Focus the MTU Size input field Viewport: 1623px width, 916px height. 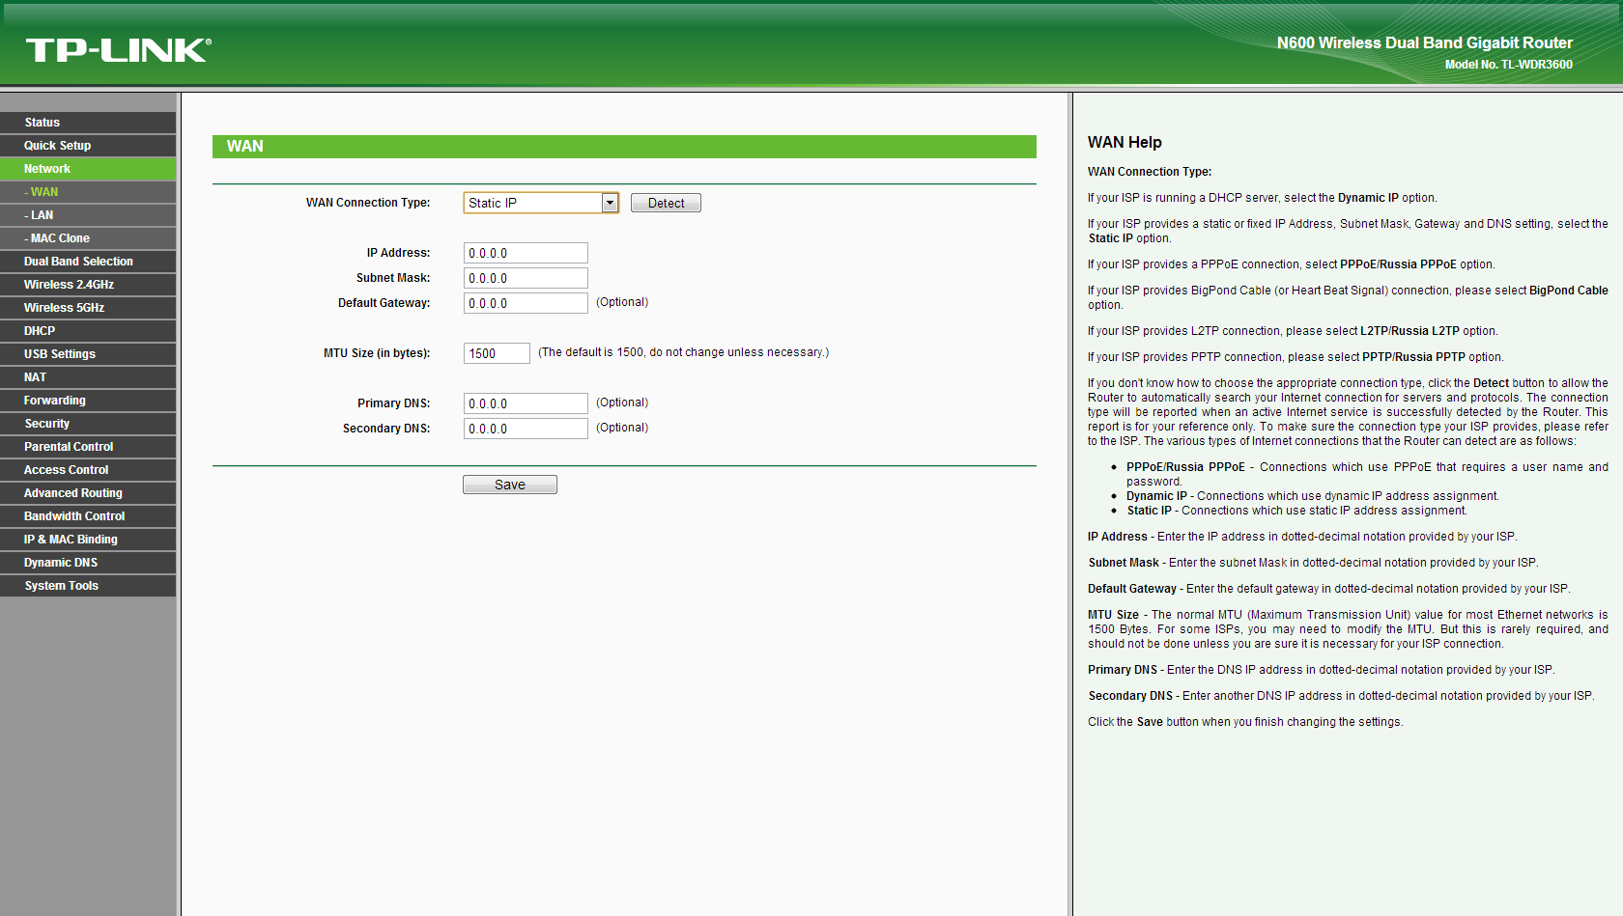(497, 353)
